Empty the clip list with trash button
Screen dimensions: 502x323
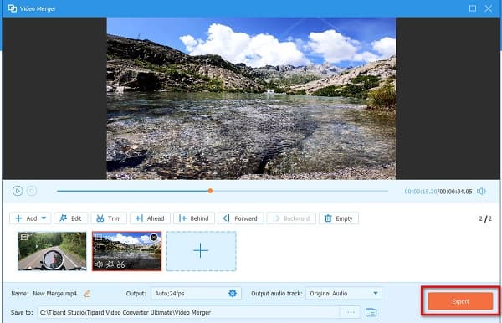click(x=339, y=218)
